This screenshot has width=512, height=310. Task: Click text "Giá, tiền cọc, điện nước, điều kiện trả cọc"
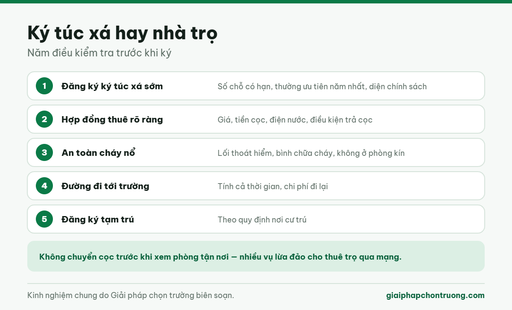pos(295,120)
